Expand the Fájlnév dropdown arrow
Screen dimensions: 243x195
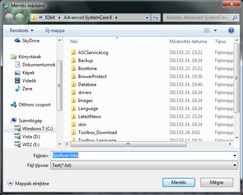pyautogui.click(x=235, y=156)
